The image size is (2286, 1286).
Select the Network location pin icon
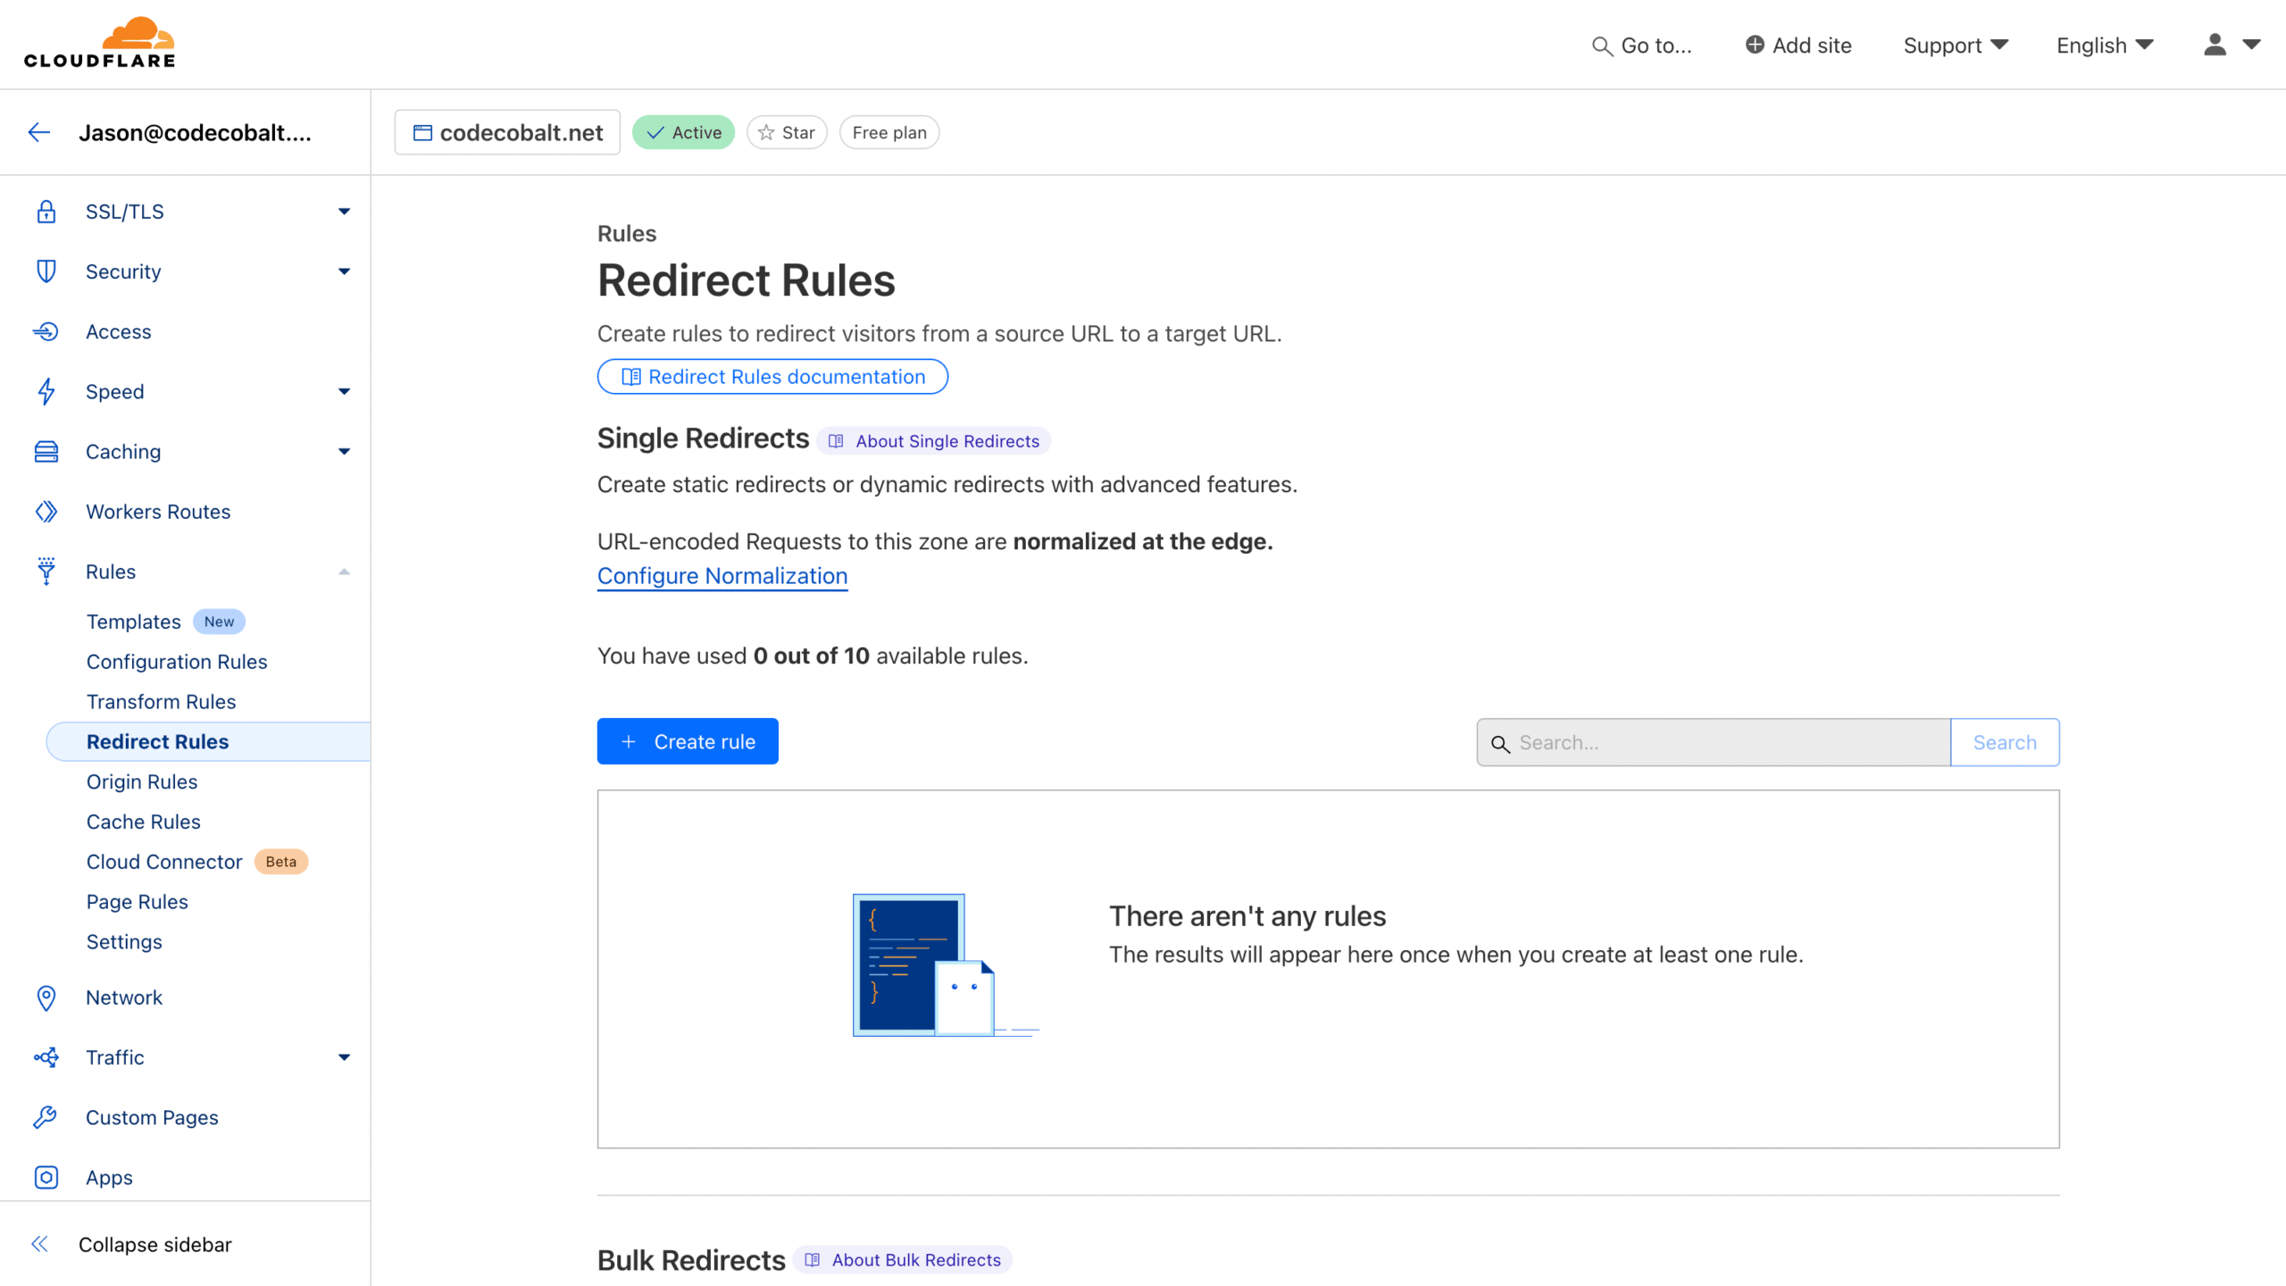click(46, 998)
